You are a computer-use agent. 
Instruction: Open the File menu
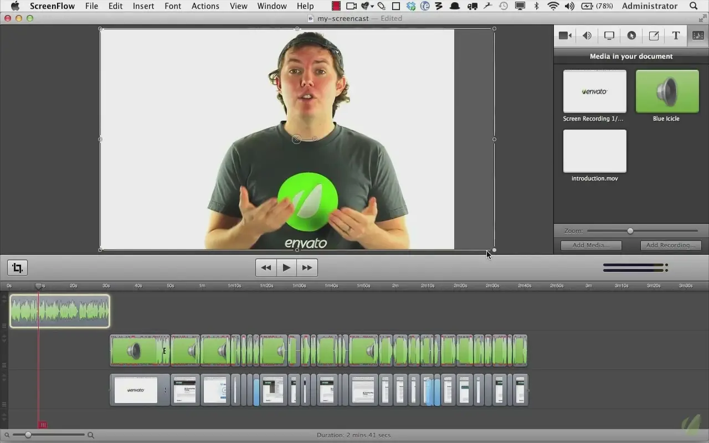[91, 6]
